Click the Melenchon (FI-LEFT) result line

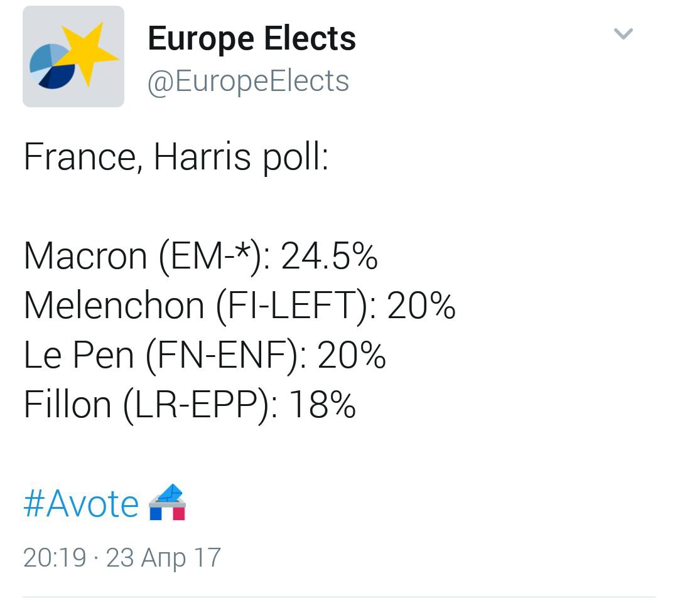tap(239, 306)
